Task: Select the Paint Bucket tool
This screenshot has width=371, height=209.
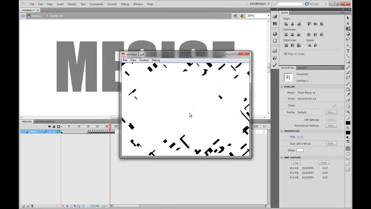Action: 348,89
